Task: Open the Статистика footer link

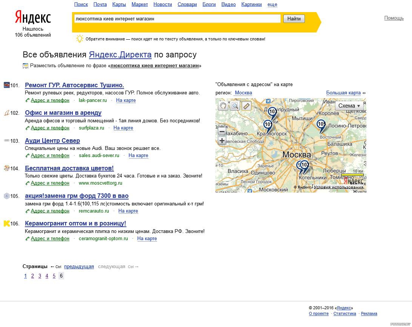Action: tap(345, 313)
